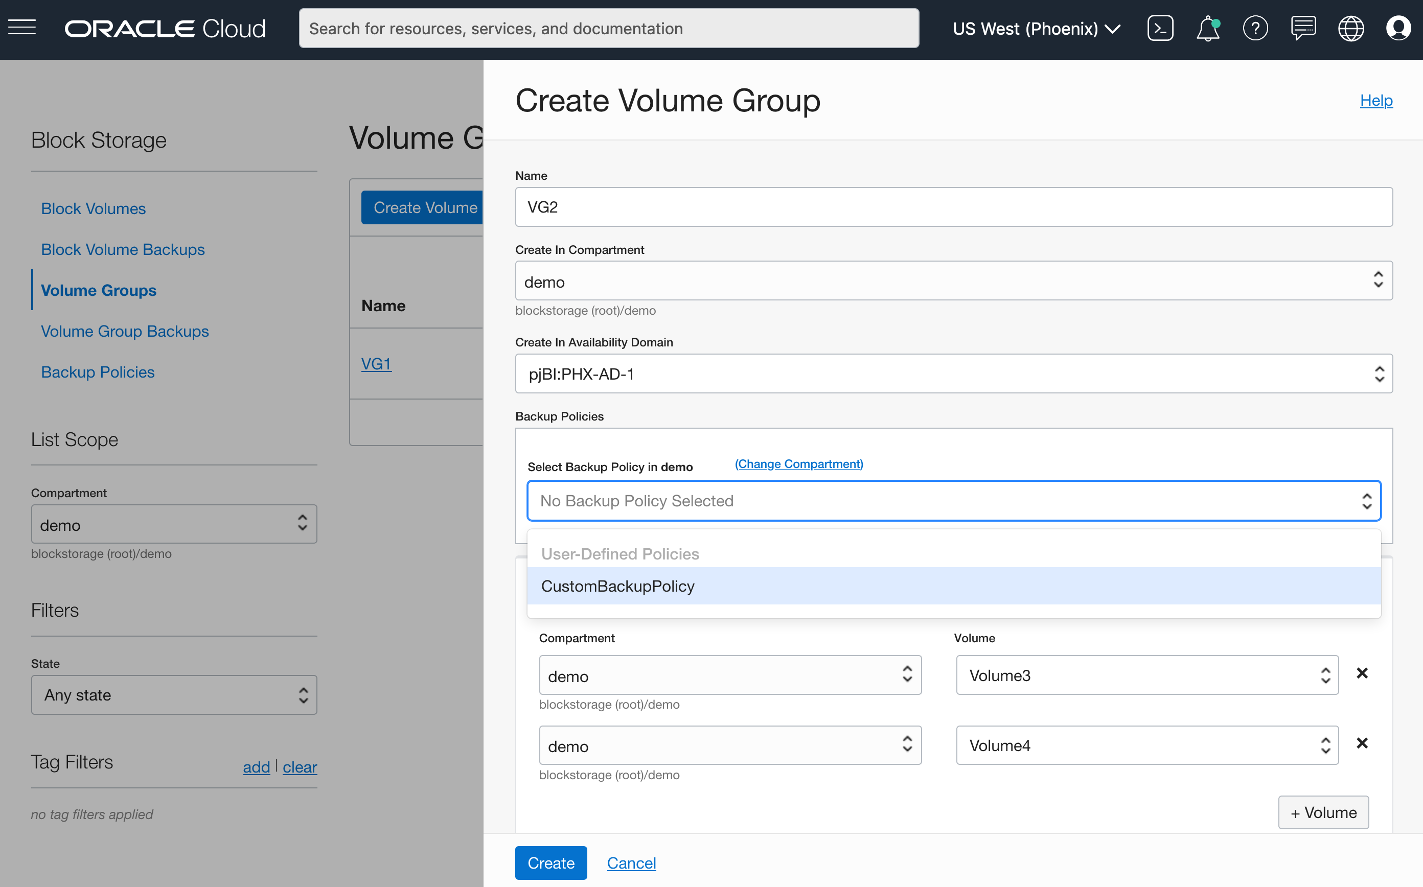Open the help question-mark icon

pos(1256,28)
